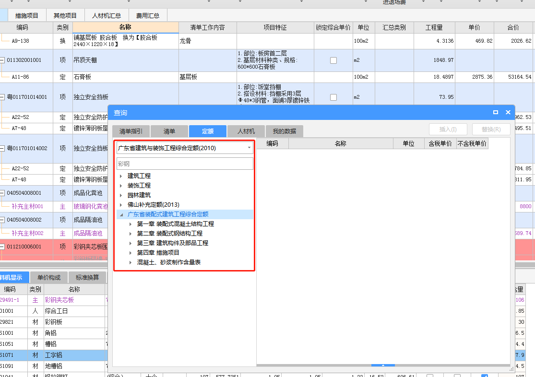Select the 综合工日 row
The height and width of the screenshot is (377, 535).
(x=54, y=311)
